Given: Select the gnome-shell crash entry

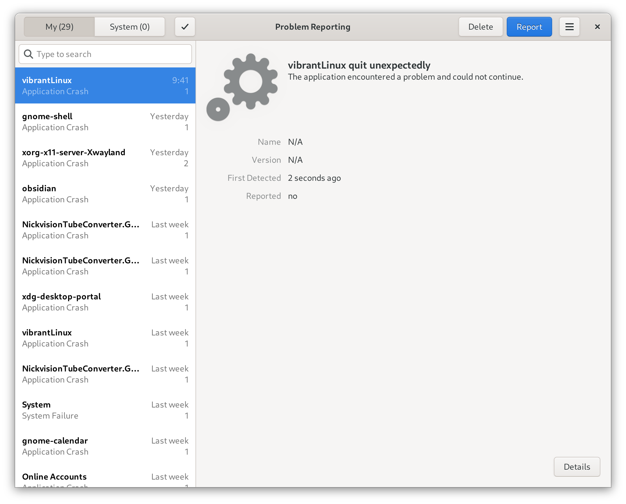Looking at the screenshot, I should [x=105, y=121].
